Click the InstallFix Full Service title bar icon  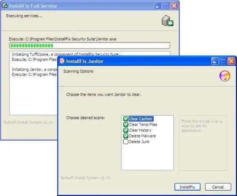(4, 5)
